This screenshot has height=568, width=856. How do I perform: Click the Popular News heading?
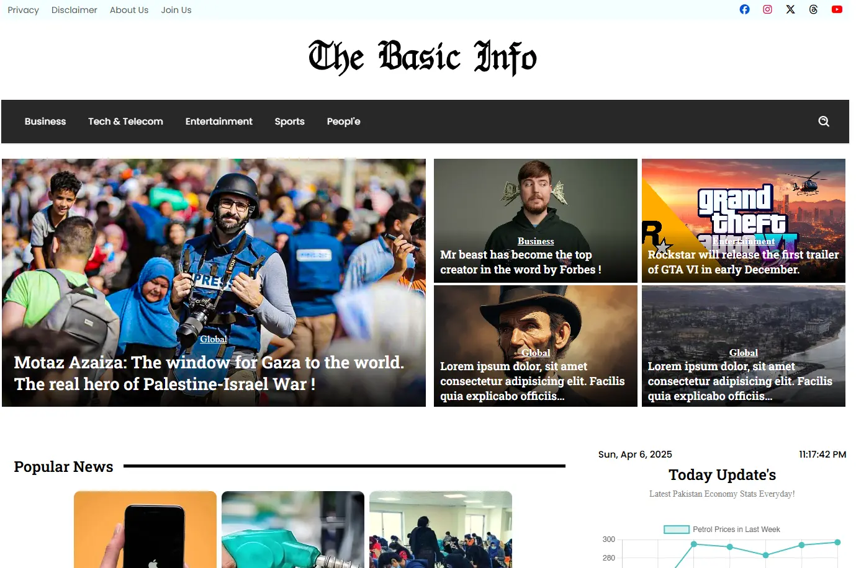click(63, 467)
